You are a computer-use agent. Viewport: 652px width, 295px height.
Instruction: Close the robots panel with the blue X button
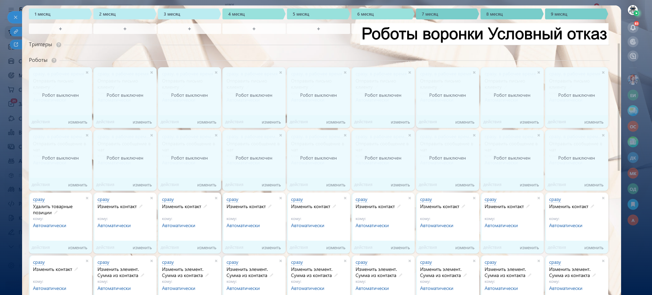[16, 17]
